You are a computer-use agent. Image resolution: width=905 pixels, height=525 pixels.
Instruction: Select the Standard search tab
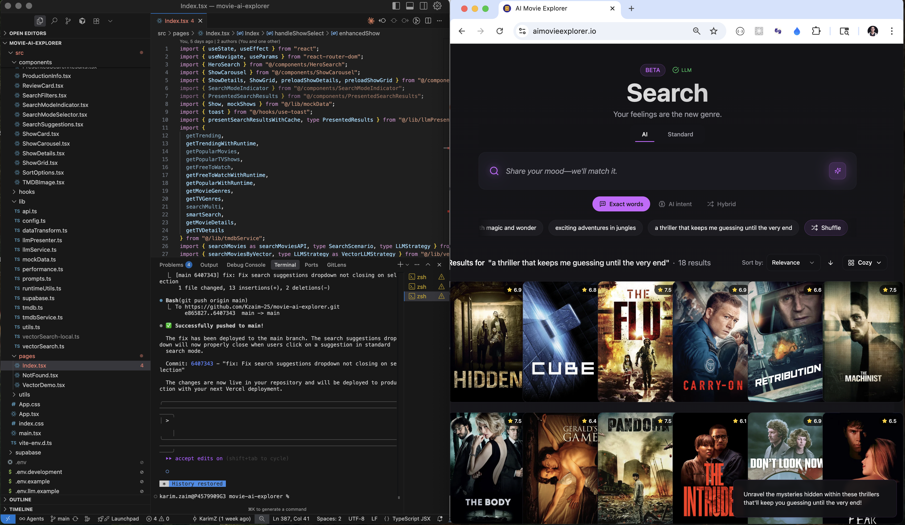(x=680, y=134)
